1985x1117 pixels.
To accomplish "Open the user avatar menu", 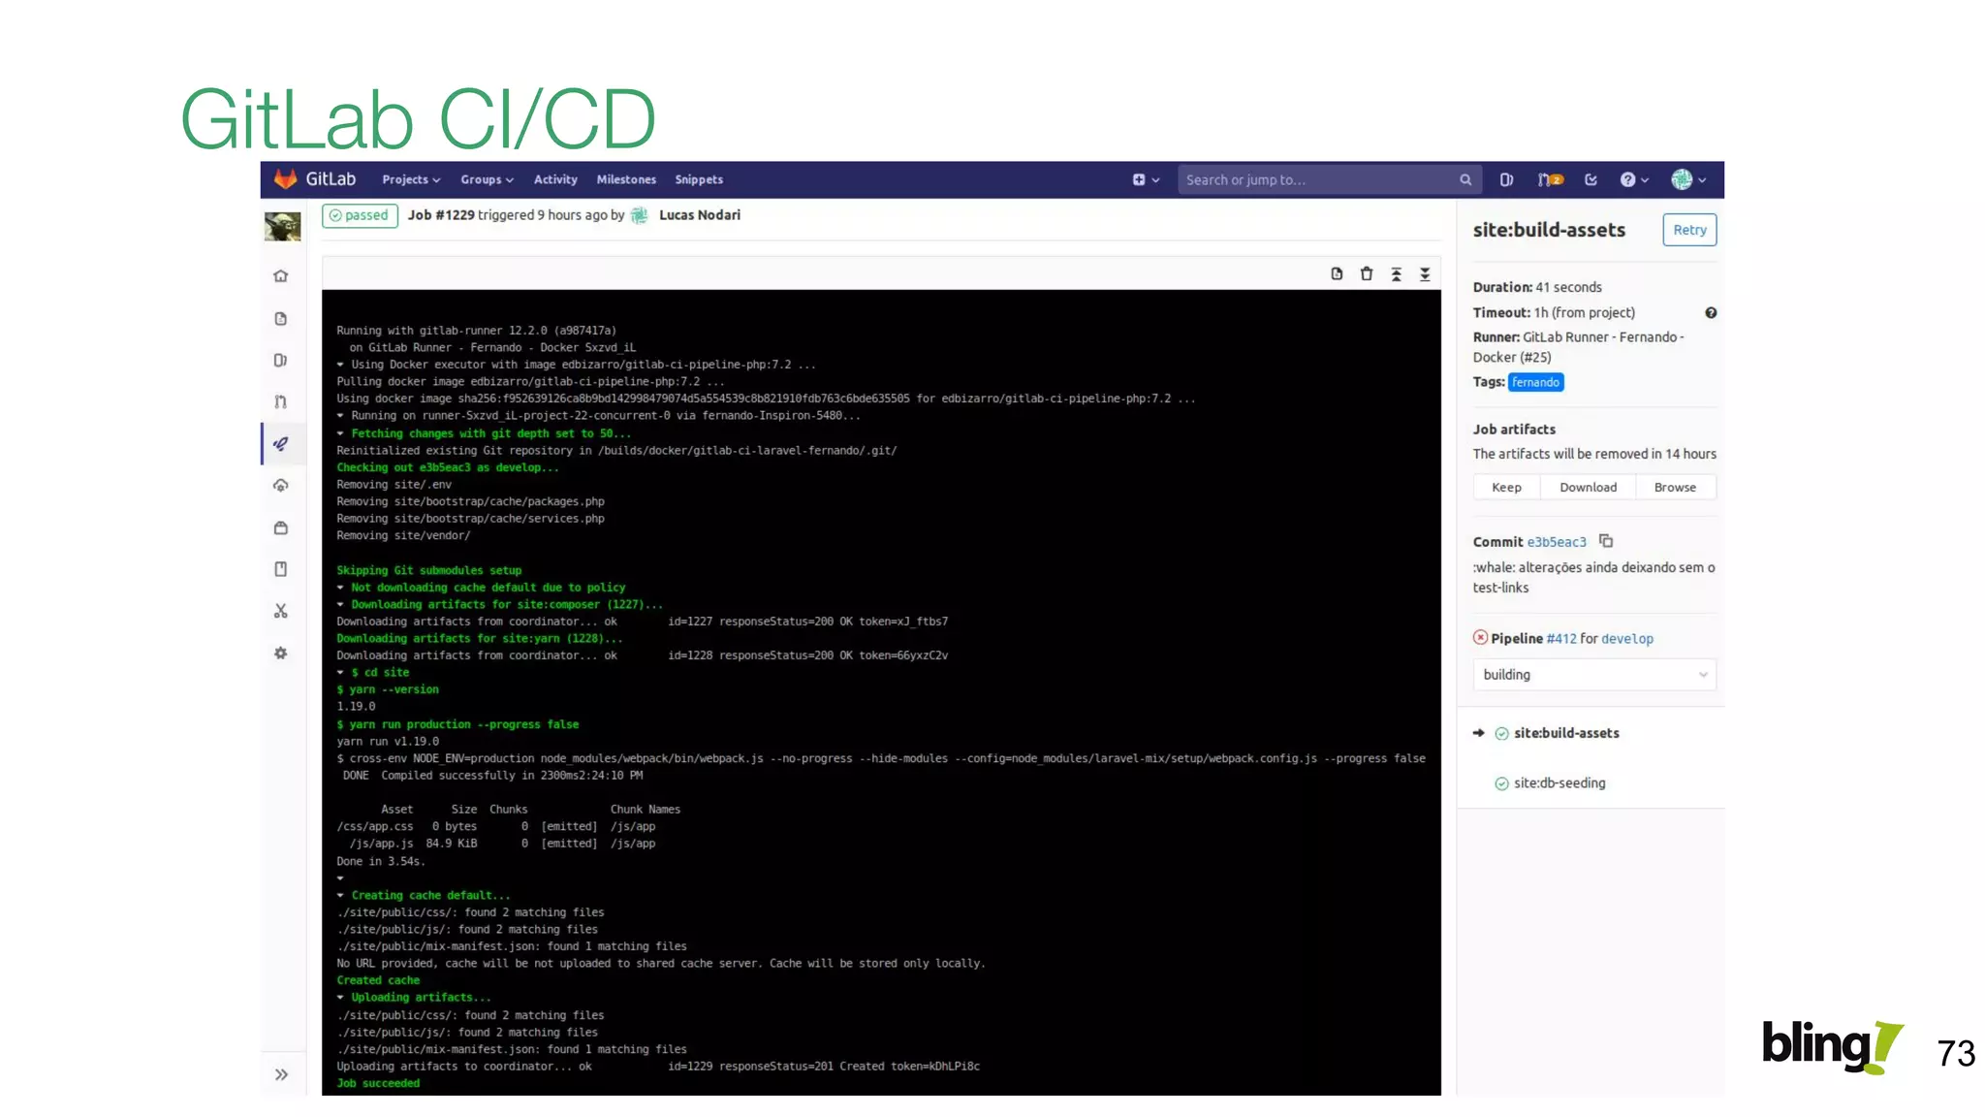I will [1688, 179].
